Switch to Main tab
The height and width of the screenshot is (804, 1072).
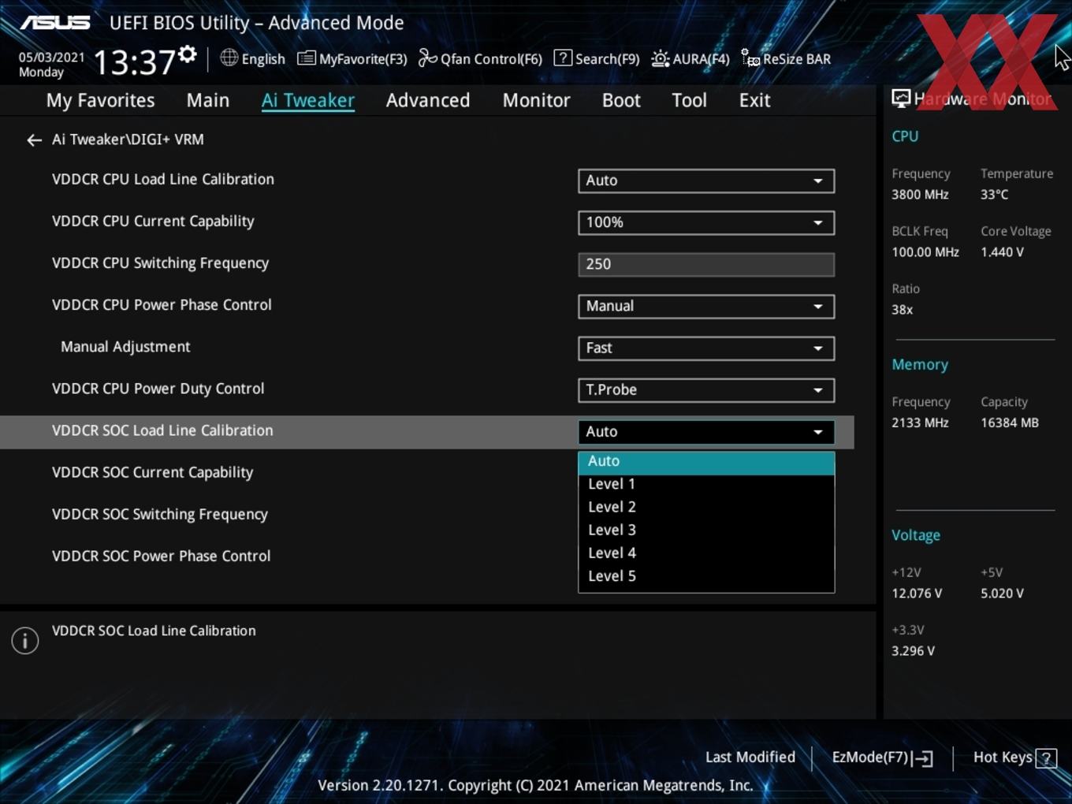(x=208, y=100)
